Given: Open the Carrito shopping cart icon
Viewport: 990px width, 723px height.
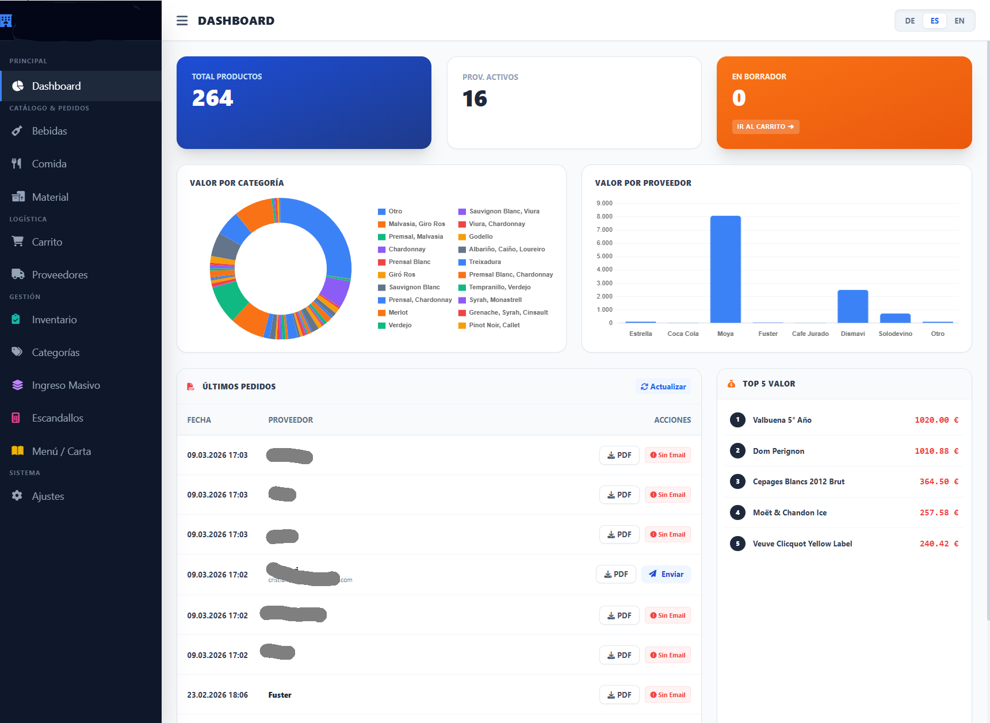Looking at the screenshot, I should pos(17,242).
